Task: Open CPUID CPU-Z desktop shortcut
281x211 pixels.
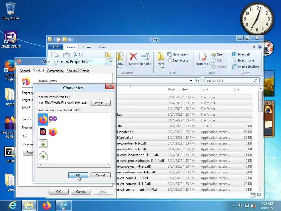Action: 11,40
